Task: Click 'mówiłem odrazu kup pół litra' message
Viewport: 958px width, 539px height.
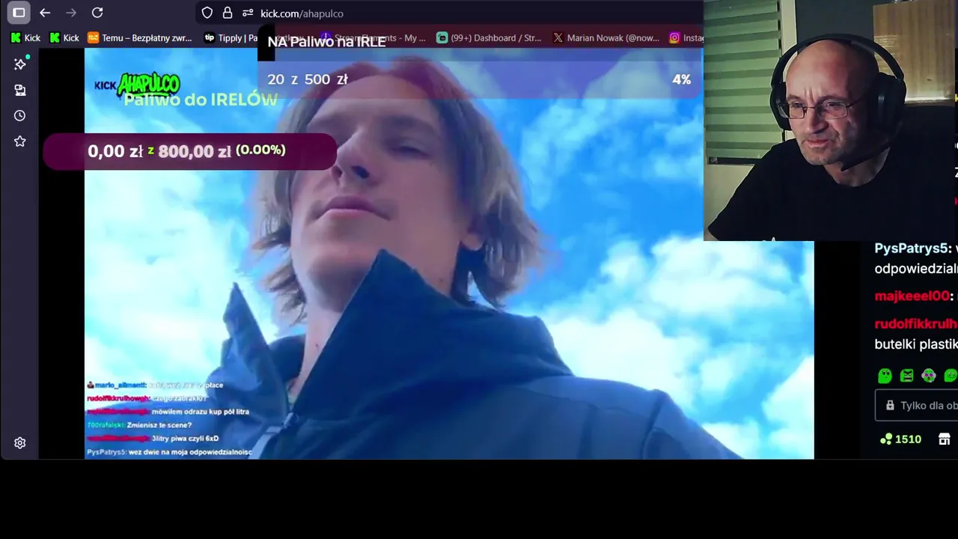Action: 200,412
